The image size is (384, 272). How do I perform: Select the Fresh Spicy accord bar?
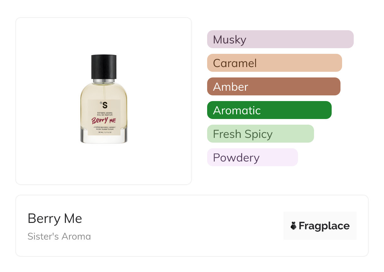coord(260,134)
